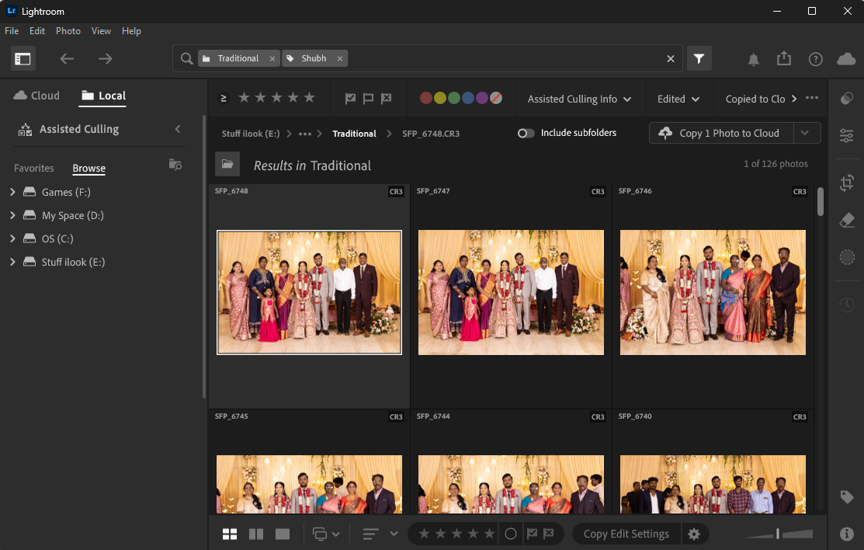Click Traditional in the breadcrumb path
The height and width of the screenshot is (550, 864).
pyautogui.click(x=354, y=134)
